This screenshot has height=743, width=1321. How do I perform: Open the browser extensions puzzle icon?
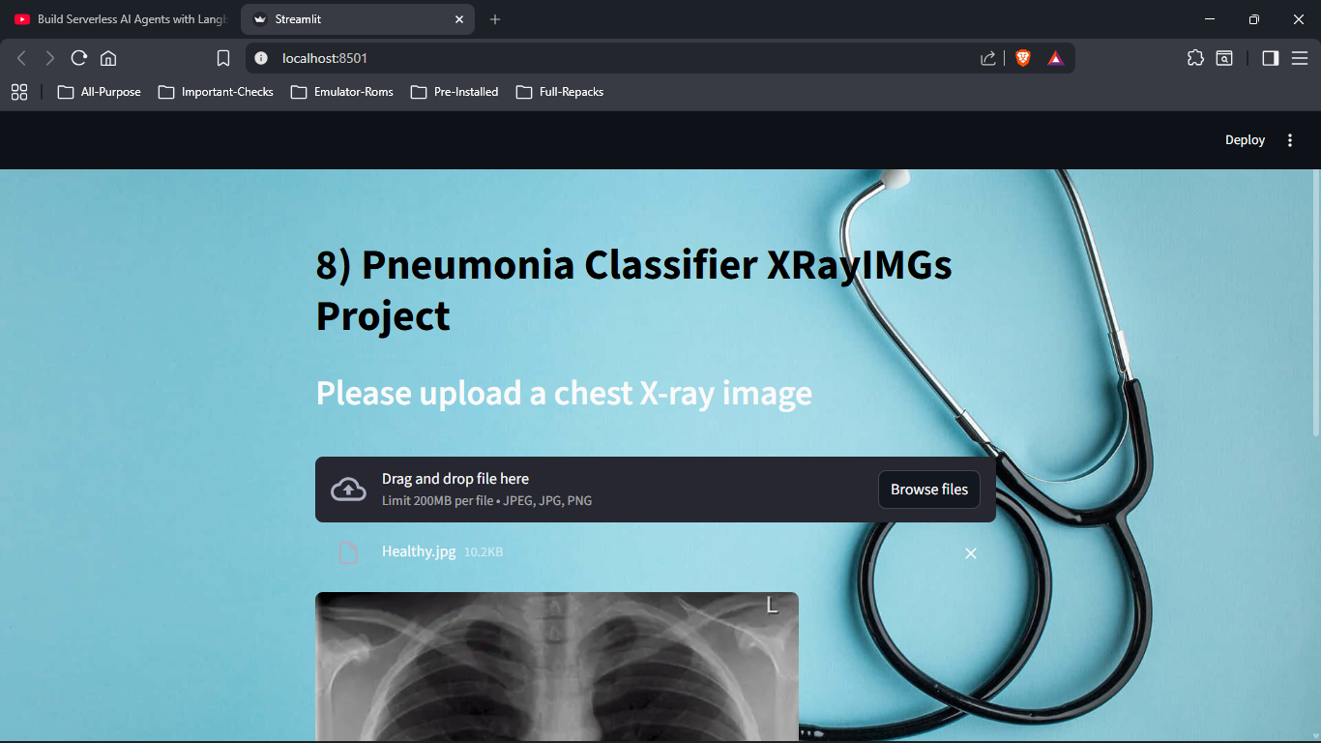coord(1195,58)
